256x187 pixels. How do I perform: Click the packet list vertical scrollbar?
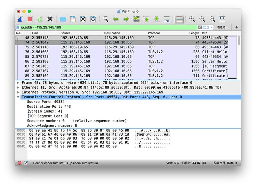coord(239,57)
